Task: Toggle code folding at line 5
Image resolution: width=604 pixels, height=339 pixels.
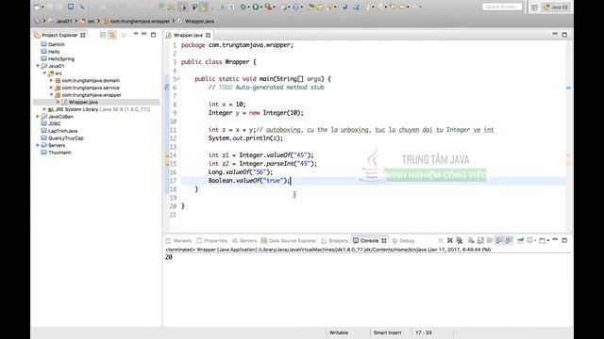Action: [x=178, y=79]
